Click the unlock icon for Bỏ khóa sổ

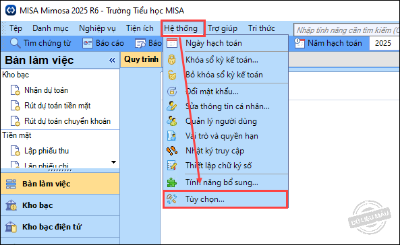172,75
